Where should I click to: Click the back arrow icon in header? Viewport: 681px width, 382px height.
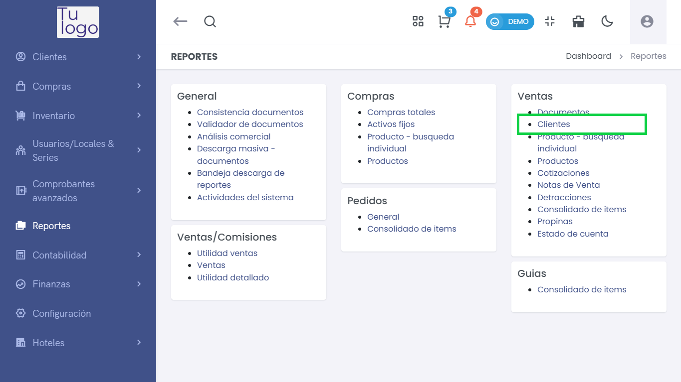(180, 21)
